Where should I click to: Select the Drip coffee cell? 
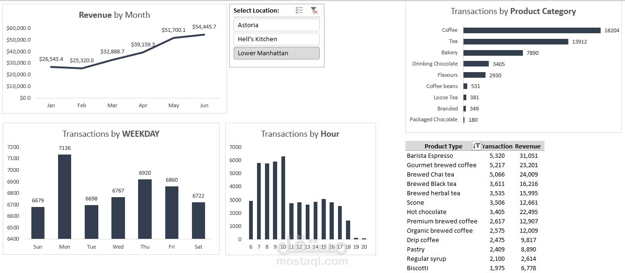pyautogui.click(x=423, y=240)
